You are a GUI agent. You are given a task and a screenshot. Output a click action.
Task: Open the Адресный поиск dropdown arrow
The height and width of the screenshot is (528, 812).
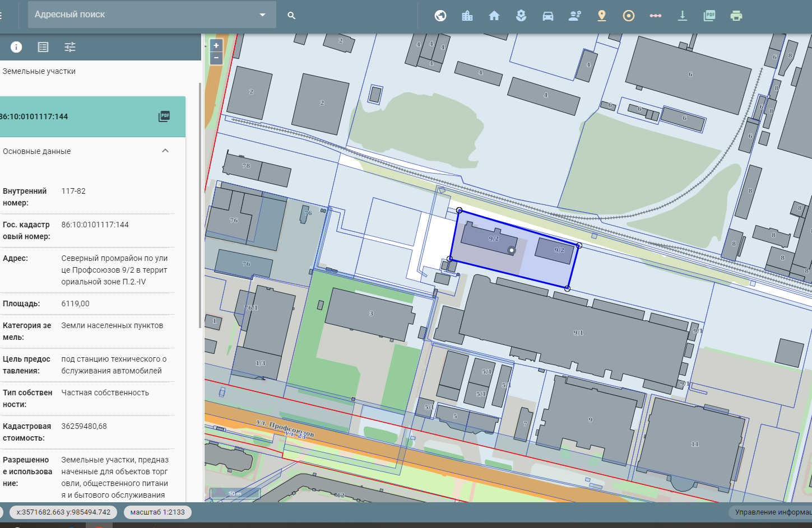[262, 15]
